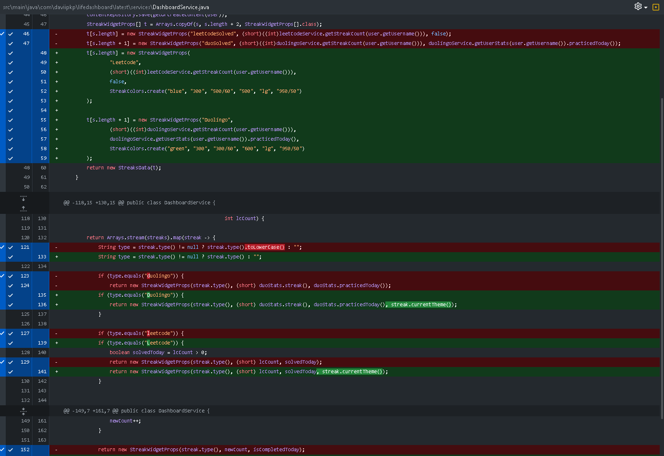This screenshot has height=456, width=664.
Task: Uncheck deleted line 46 checkmark
Action: tap(11, 34)
